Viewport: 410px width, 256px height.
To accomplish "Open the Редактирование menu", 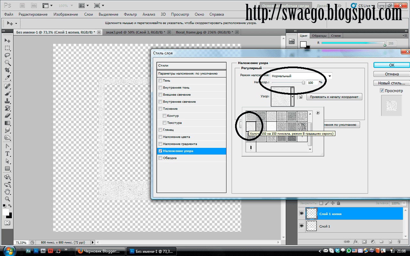I will (33, 14).
